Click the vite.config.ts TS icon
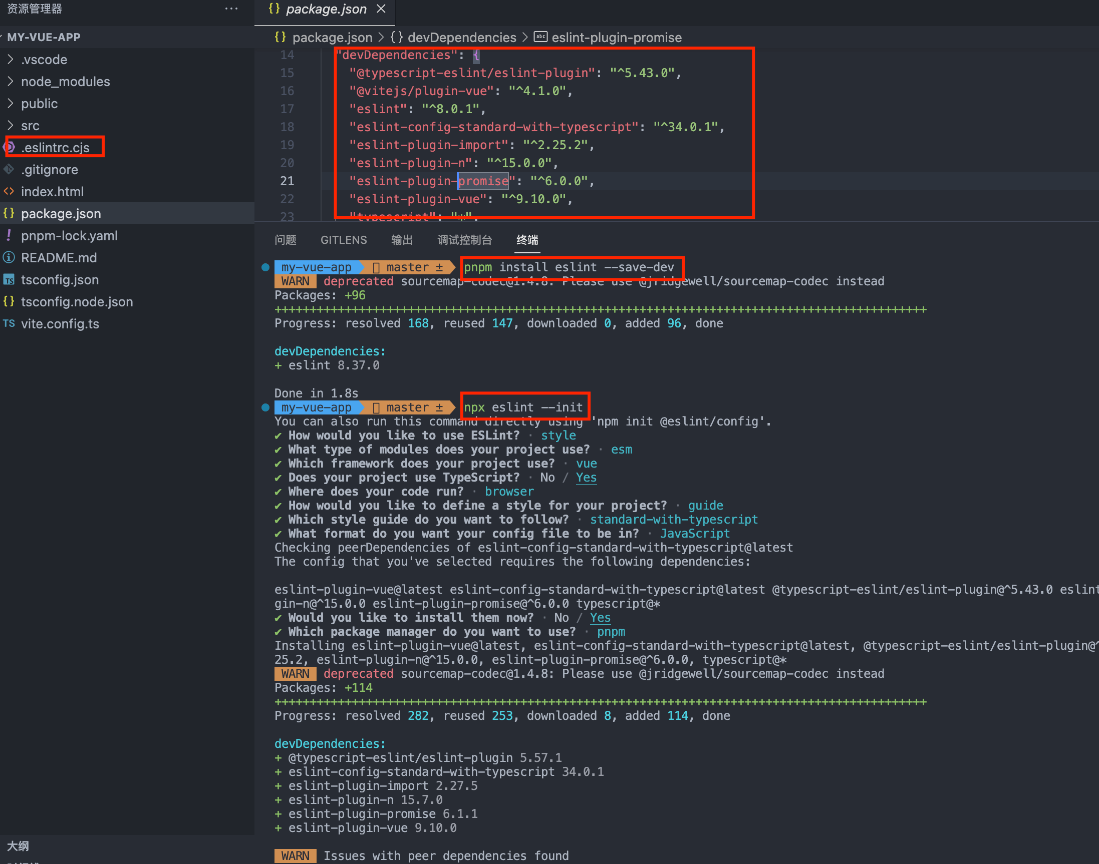Image resolution: width=1099 pixels, height=864 pixels. click(9, 324)
